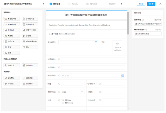This screenshot has width=166, height=113.
Task: Select the 123 数字输入框 number input component
Action: point(12,24)
